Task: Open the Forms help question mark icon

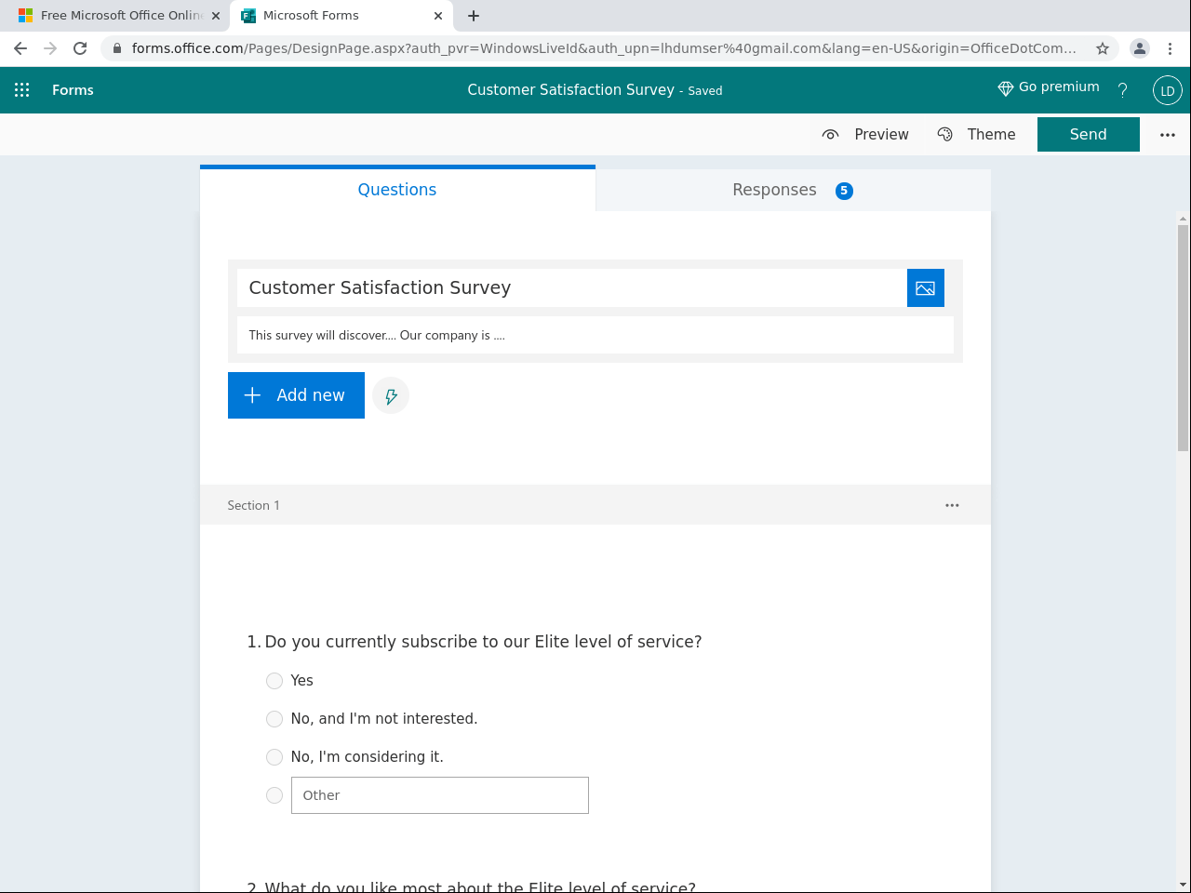Action: click(1122, 90)
